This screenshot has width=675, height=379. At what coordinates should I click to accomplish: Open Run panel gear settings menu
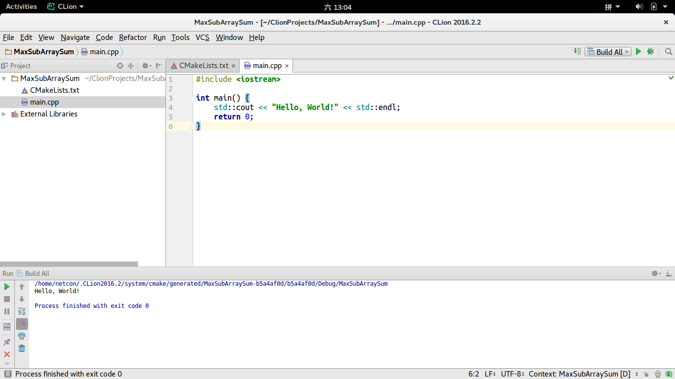click(x=656, y=273)
